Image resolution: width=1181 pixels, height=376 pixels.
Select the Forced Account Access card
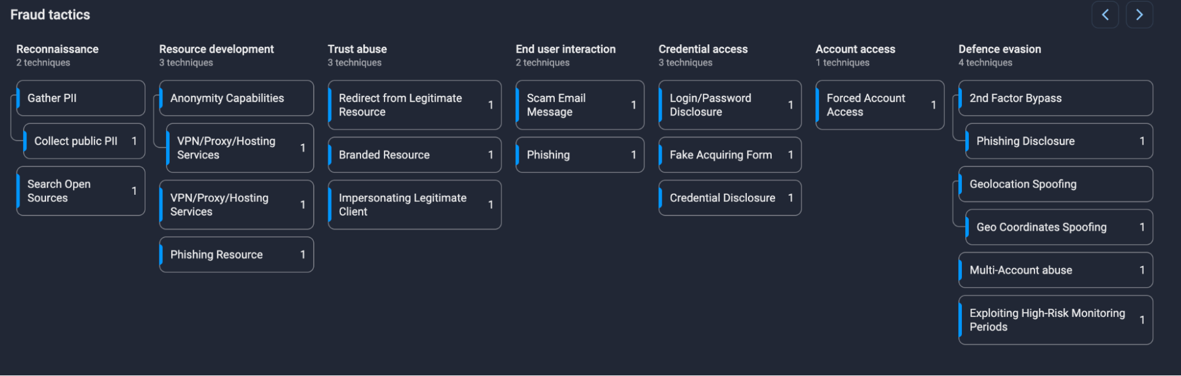[880, 105]
